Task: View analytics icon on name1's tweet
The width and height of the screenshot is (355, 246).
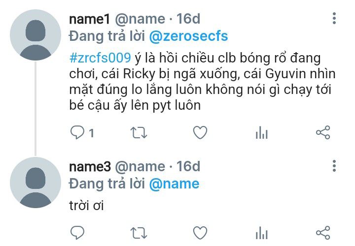Action: pyautogui.click(x=261, y=132)
